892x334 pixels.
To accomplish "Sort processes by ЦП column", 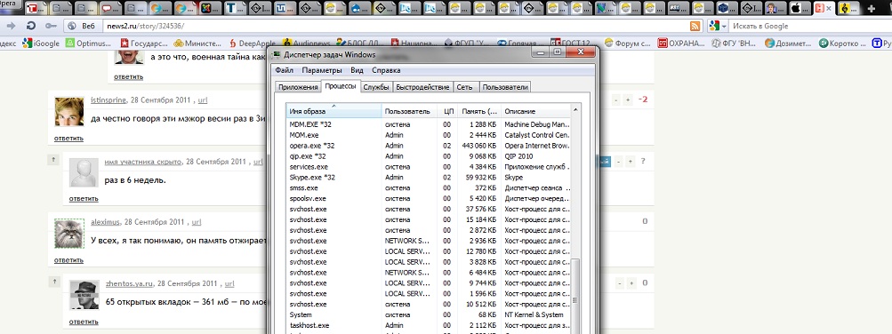I will pos(448,111).
